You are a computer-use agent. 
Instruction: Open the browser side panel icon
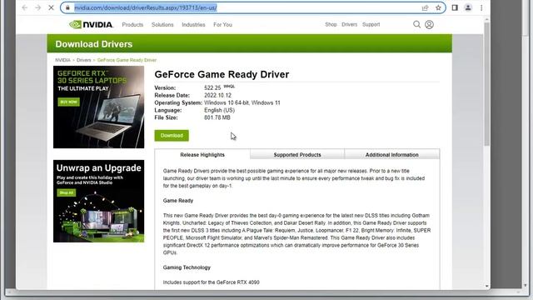[455, 7]
